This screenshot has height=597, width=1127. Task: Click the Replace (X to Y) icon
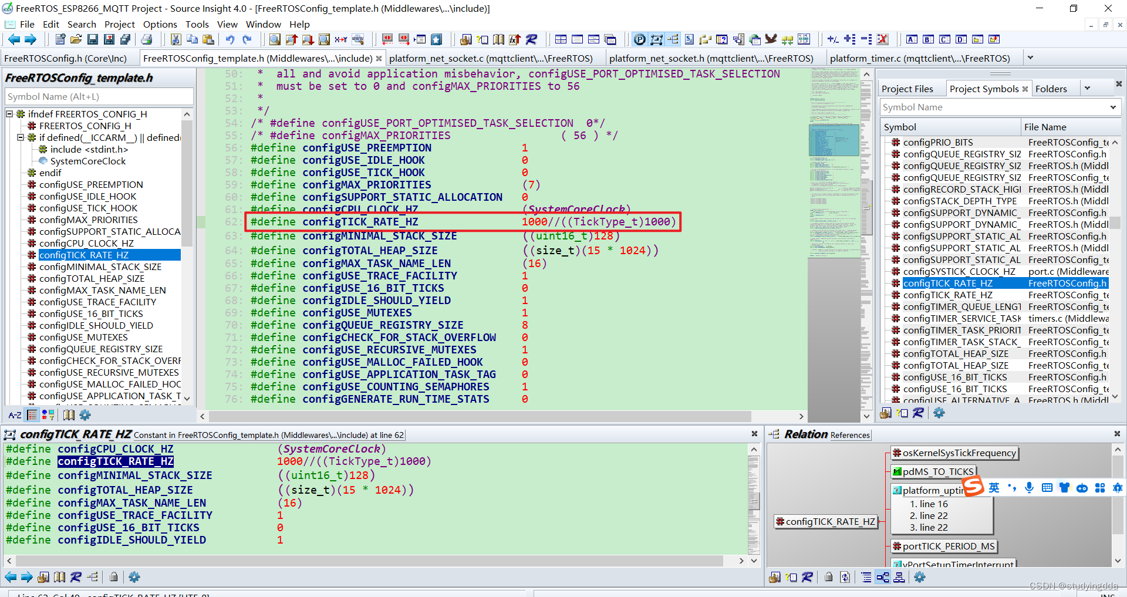340,39
